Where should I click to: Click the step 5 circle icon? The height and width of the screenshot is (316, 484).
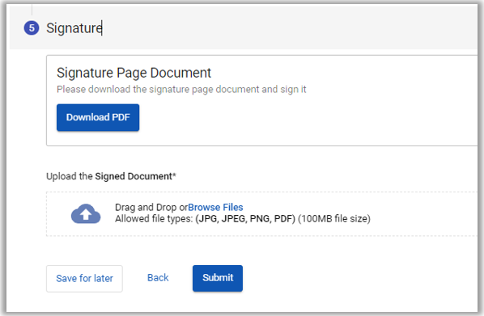[32, 28]
